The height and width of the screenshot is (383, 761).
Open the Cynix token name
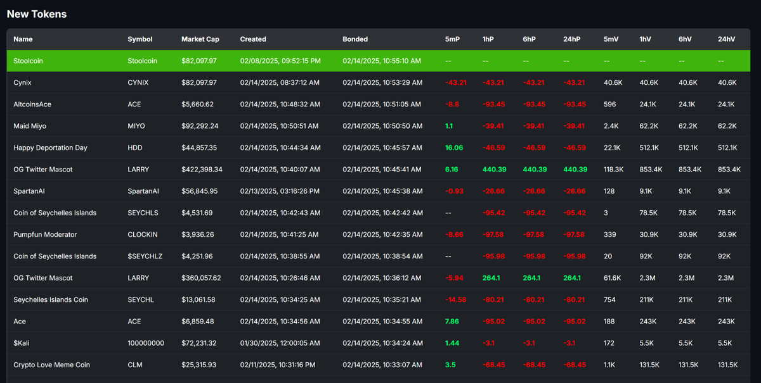(22, 82)
